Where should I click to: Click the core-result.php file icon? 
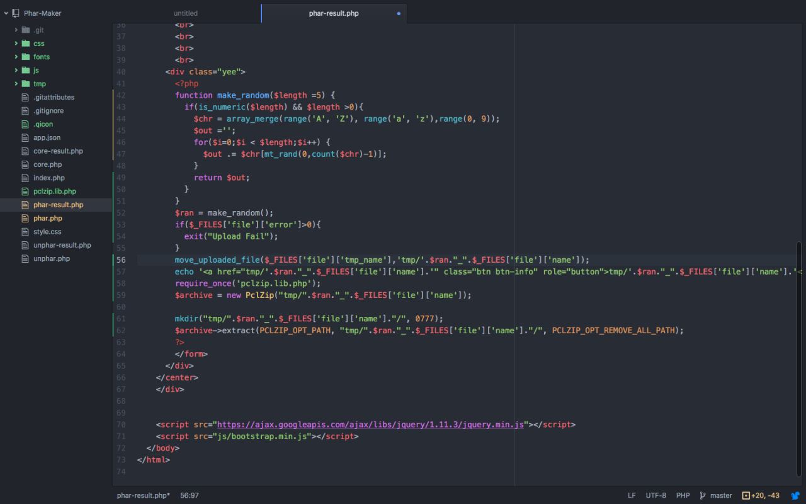tap(26, 151)
